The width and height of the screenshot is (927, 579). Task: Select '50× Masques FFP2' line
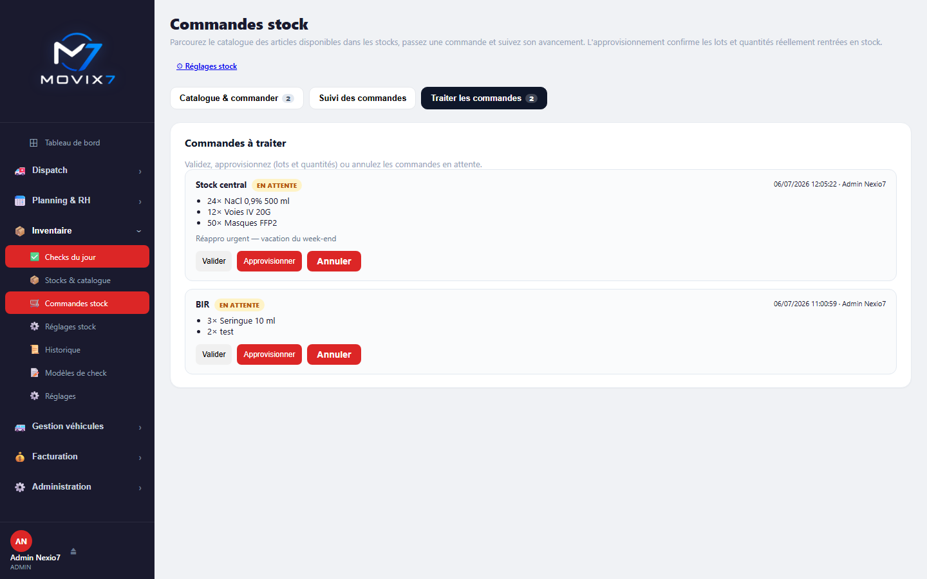(x=242, y=223)
